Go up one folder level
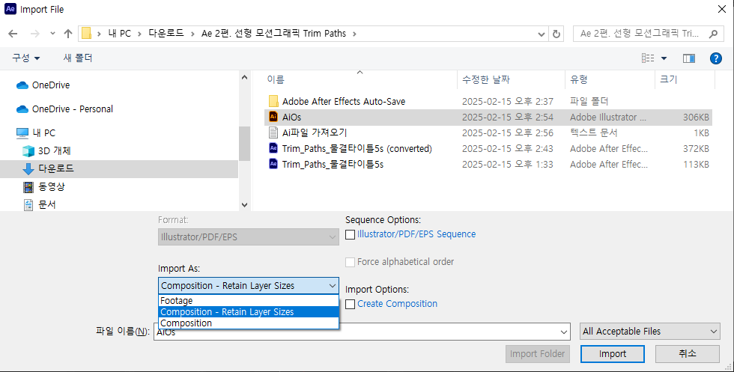Image resolution: width=734 pixels, height=372 pixels. [x=68, y=34]
